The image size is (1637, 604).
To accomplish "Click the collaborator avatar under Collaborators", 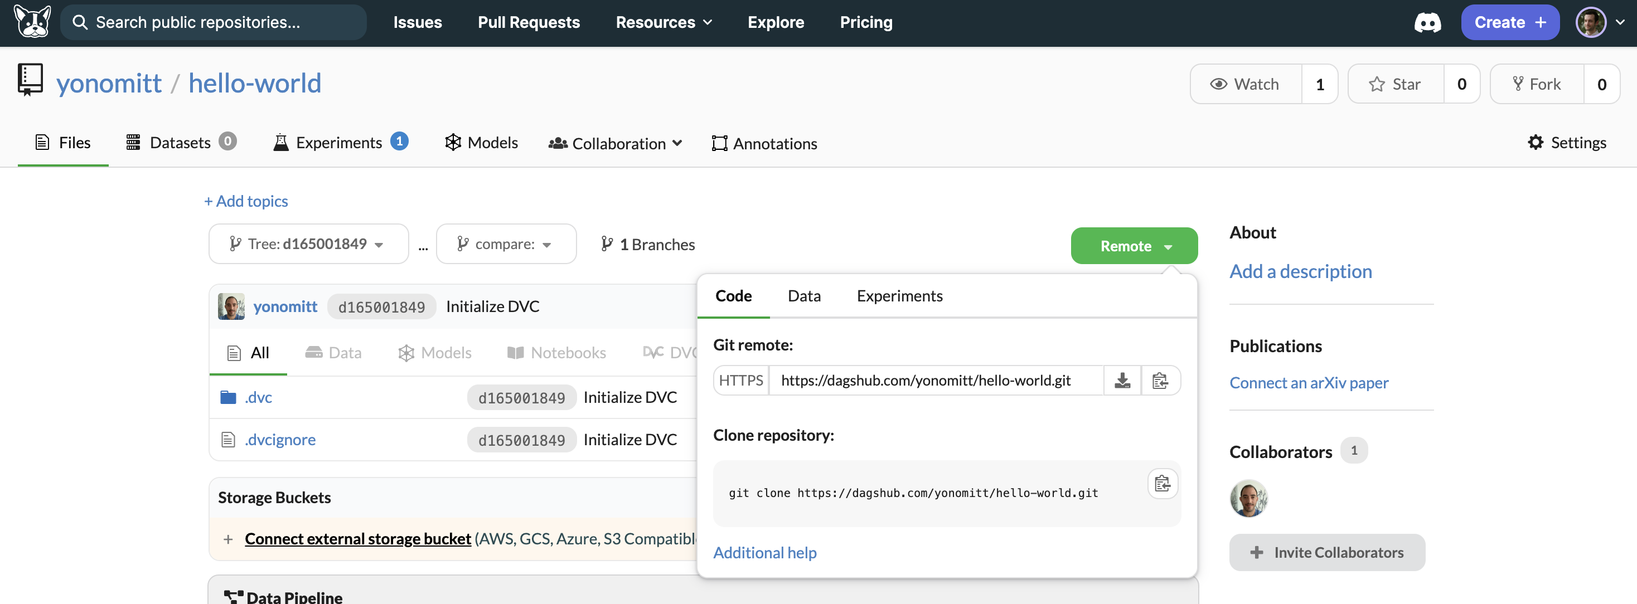I will (1248, 498).
